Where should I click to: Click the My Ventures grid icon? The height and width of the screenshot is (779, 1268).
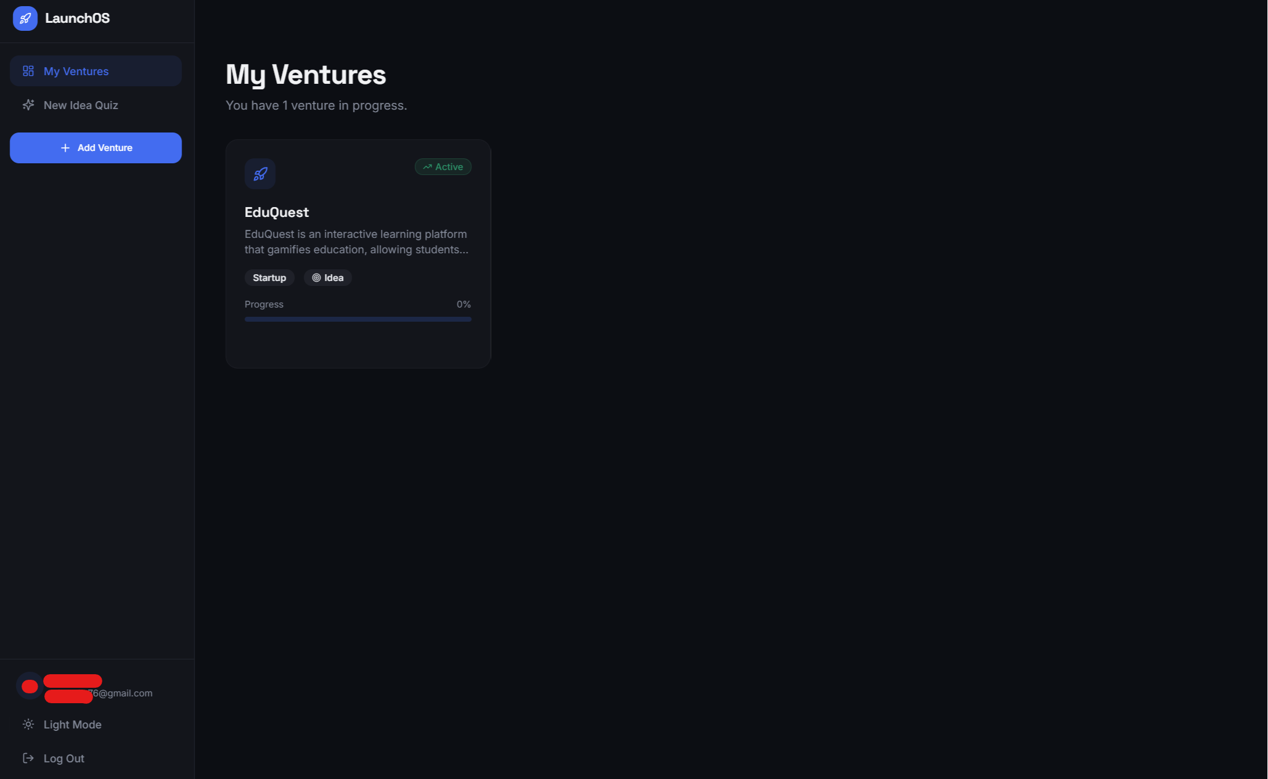28,71
